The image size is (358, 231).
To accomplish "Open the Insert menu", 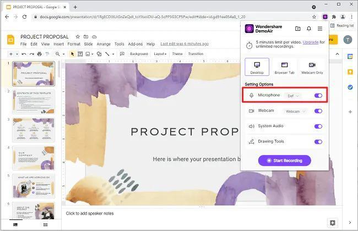I will click(x=59, y=44).
